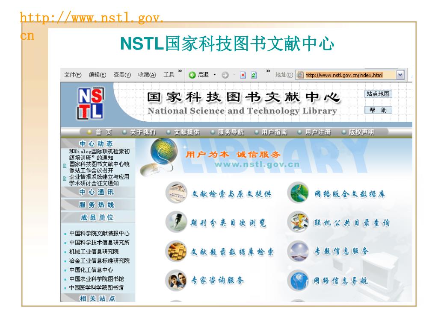Click the 文献题录数据库检索 golden blocks icon
Image resolution: width=438 pixels, height=328 pixels.
176,251
